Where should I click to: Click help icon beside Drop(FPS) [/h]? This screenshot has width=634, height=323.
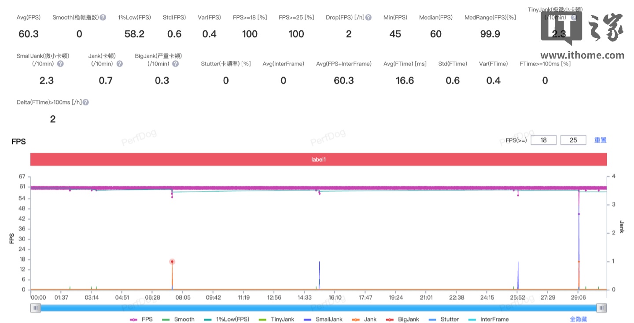click(369, 18)
